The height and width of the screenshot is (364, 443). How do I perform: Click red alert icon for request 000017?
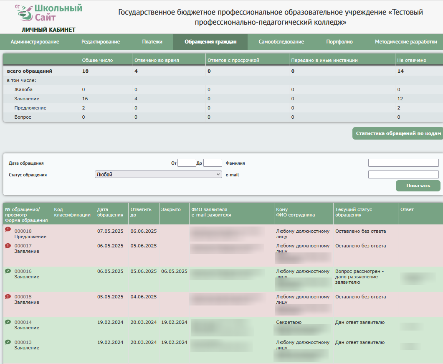point(8,246)
